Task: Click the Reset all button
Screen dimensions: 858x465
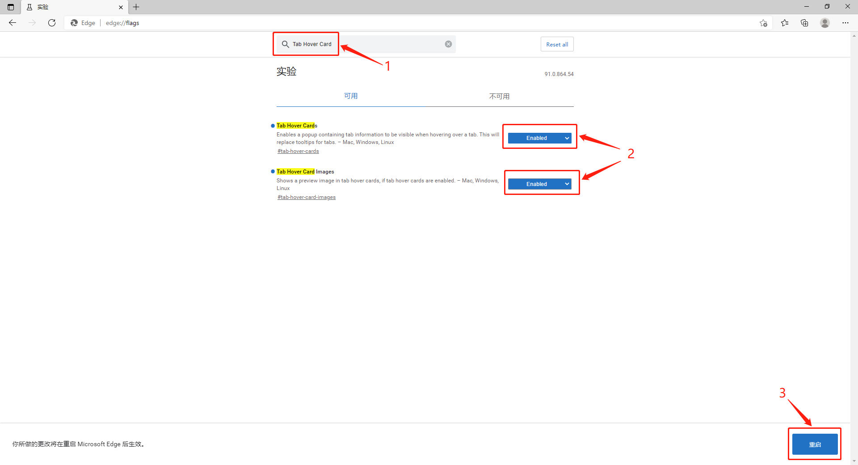Action: [557, 44]
